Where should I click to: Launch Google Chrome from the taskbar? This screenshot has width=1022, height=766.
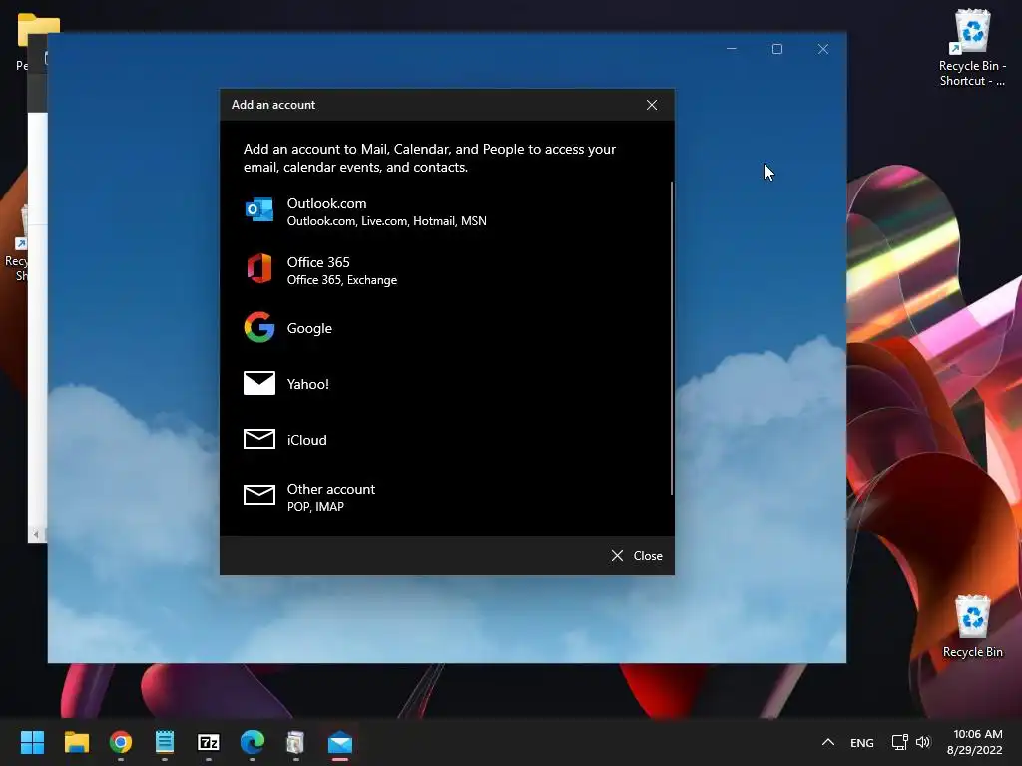[121, 742]
